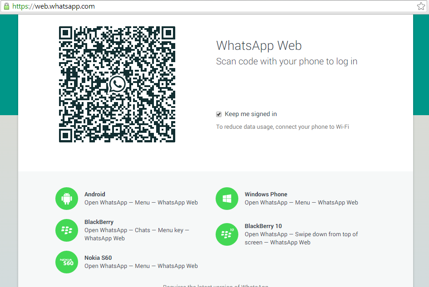This screenshot has height=287, width=429.
Task: Click the green padlock security icon
Action: [6, 6]
